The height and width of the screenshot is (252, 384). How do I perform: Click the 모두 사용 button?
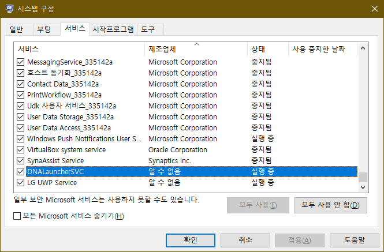pyautogui.click(x=258, y=205)
